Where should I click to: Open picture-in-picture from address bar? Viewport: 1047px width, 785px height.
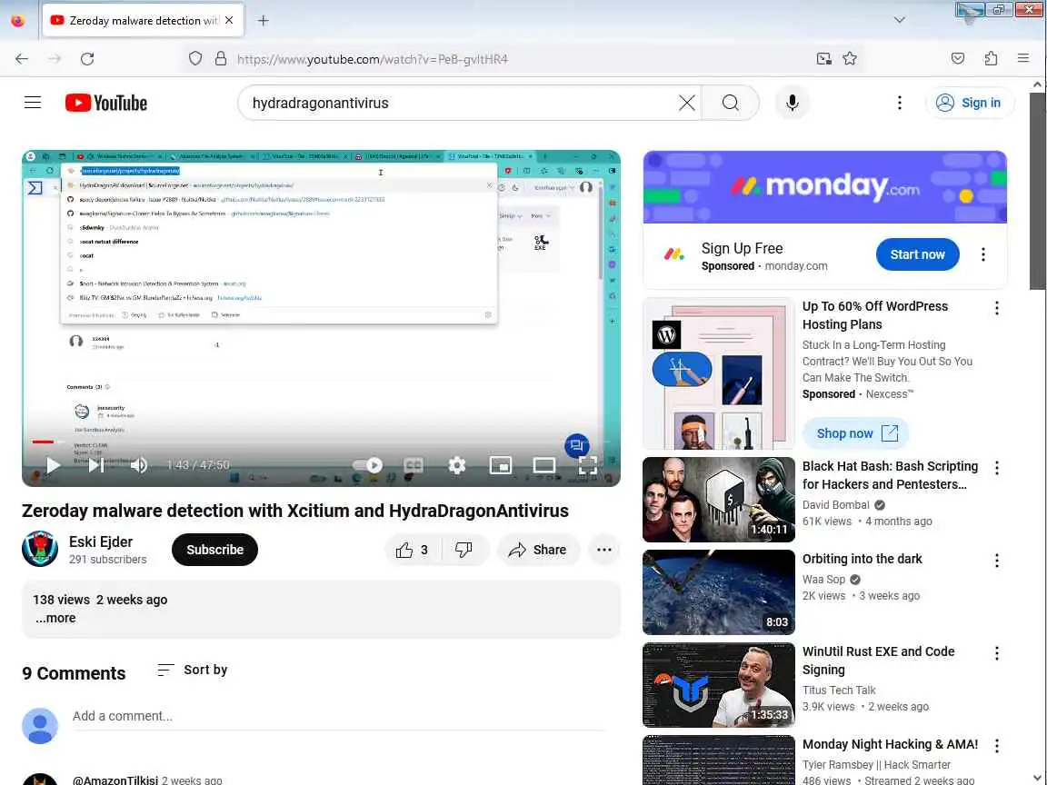(x=824, y=59)
